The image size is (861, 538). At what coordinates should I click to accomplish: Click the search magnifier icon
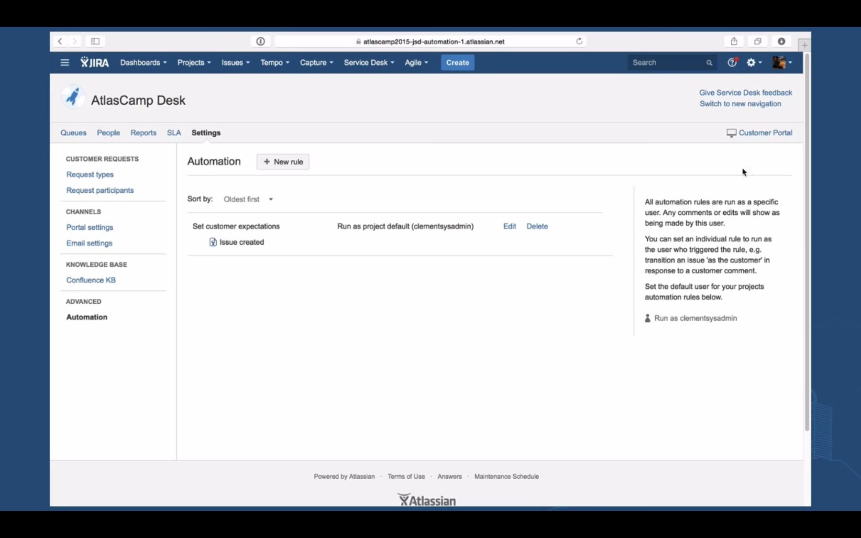pos(709,63)
